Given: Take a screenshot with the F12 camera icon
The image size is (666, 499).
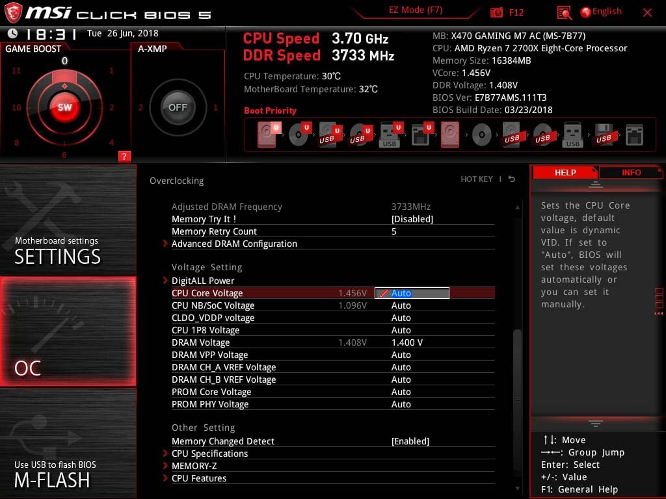Looking at the screenshot, I should 496,13.
